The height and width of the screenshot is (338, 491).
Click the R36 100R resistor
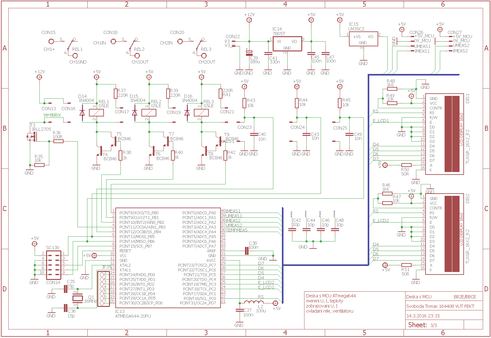58,141
